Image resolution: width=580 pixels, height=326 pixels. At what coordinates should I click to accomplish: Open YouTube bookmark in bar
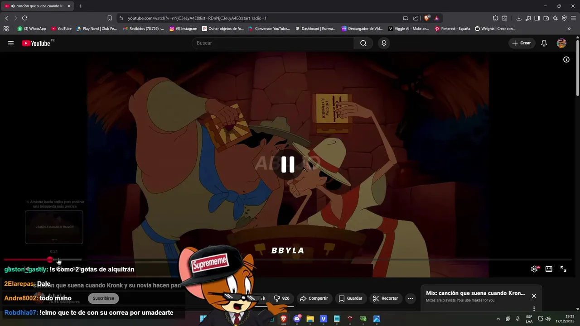[61, 29]
